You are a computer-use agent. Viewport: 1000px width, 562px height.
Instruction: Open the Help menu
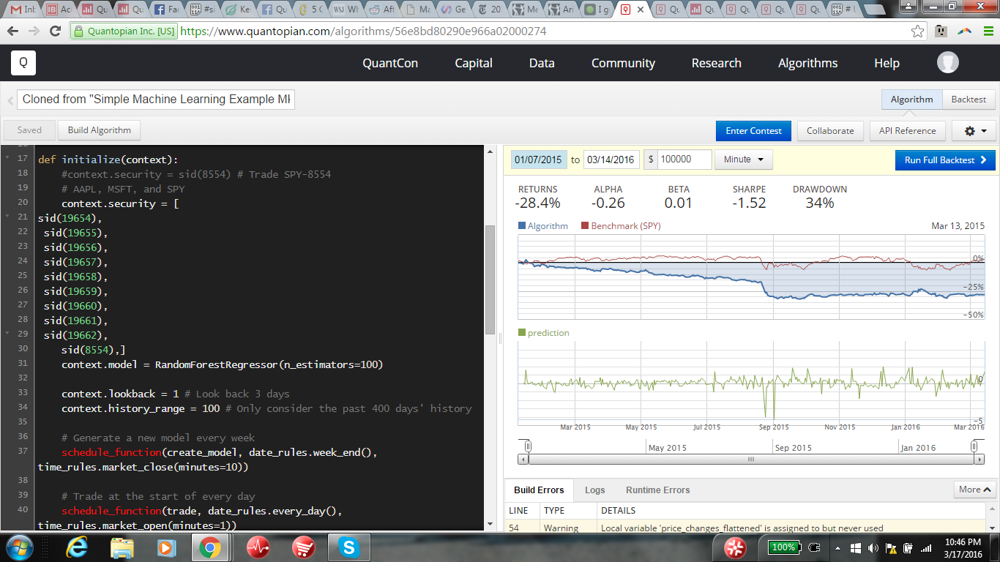(887, 63)
